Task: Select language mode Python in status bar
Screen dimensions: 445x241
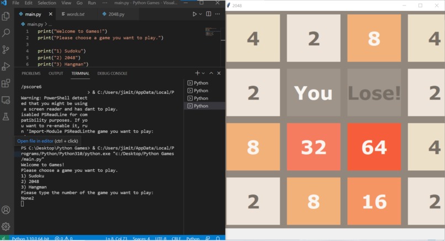Action: tap(193, 238)
